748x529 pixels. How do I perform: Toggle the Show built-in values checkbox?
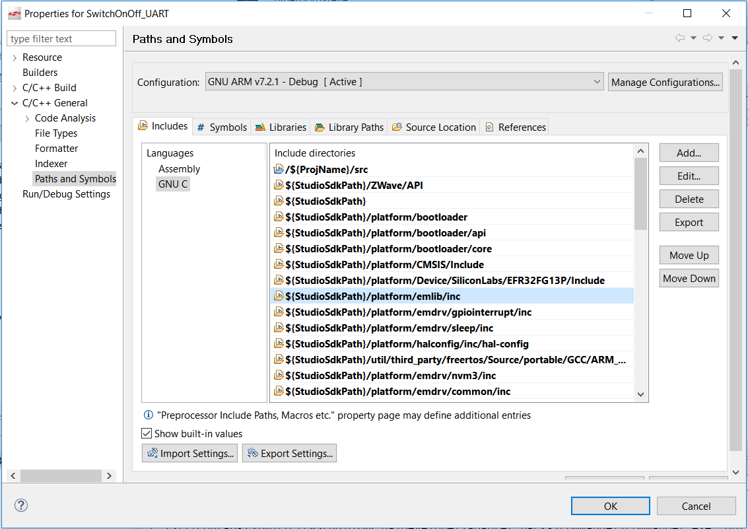point(146,433)
